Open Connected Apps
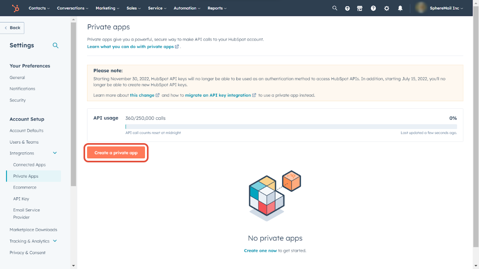 pyautogui.click(x=29, y=165)
